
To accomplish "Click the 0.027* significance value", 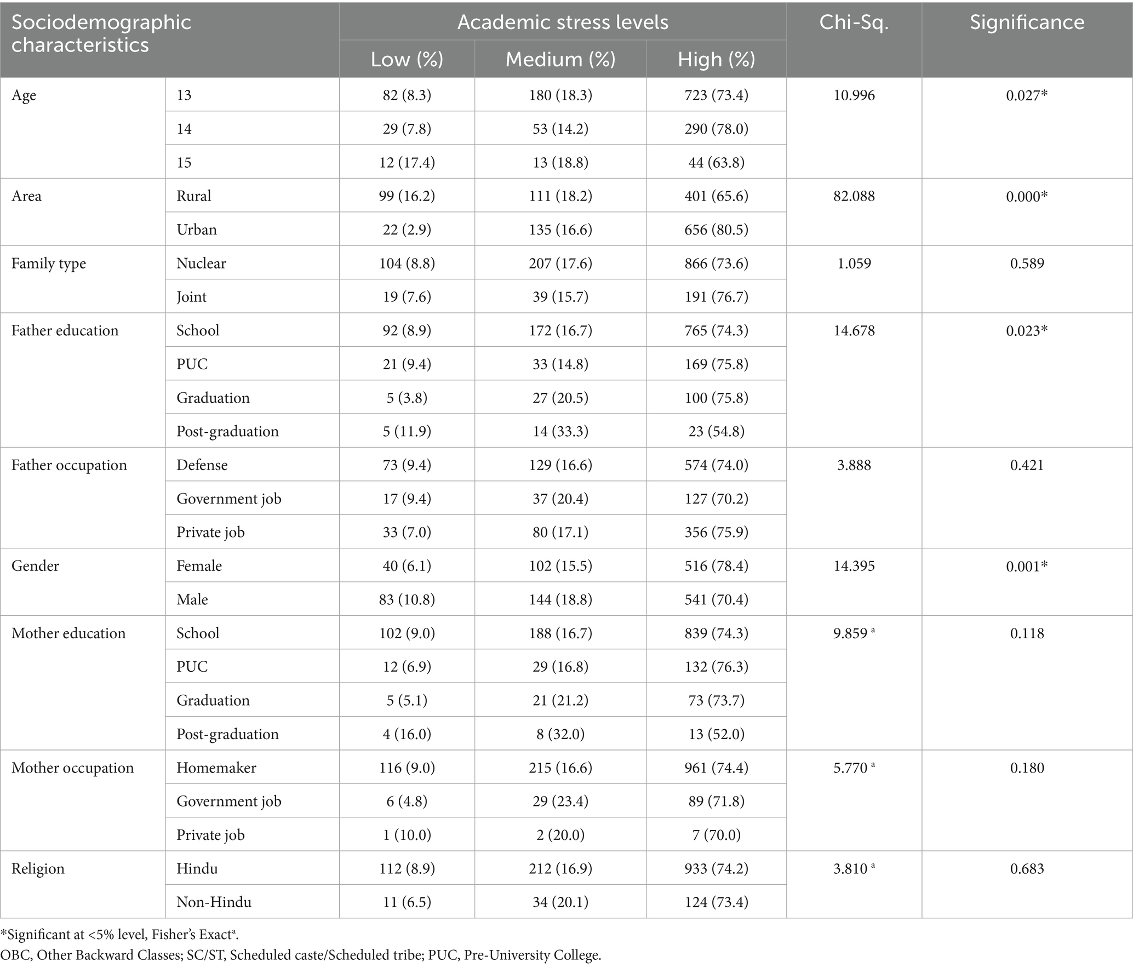I will (x=1027, y=95).
